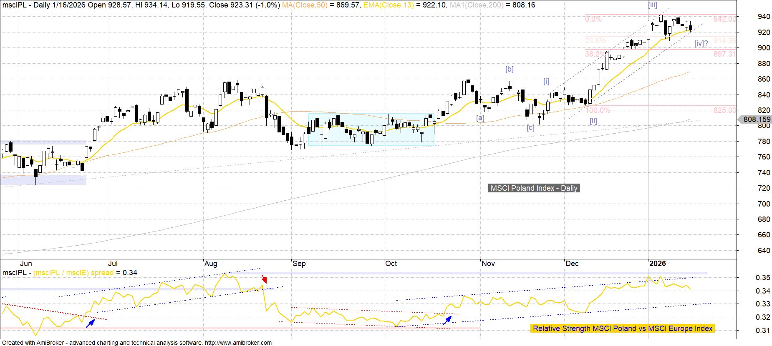Click the 100.0% Fibonacci retracement label

598,110
